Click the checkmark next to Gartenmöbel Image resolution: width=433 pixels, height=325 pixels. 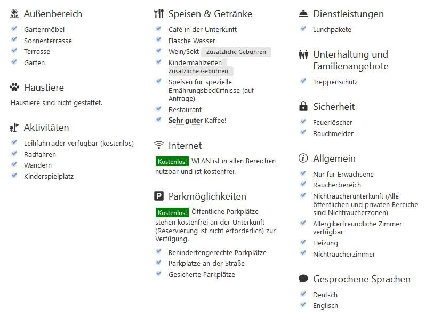click(x=14, y=29)
